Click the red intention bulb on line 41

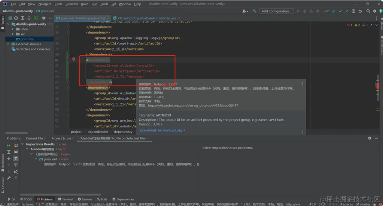(73, 59)
